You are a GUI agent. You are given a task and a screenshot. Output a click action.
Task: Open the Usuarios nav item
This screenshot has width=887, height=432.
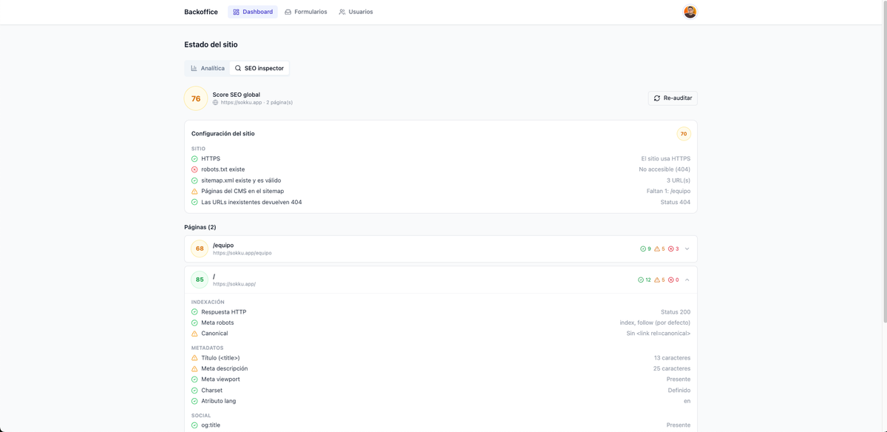coord(356,12)
